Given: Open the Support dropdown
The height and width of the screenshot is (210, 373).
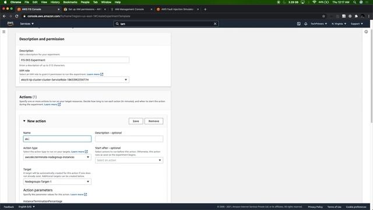Looking at the screenshot, I should click(357, 24).
